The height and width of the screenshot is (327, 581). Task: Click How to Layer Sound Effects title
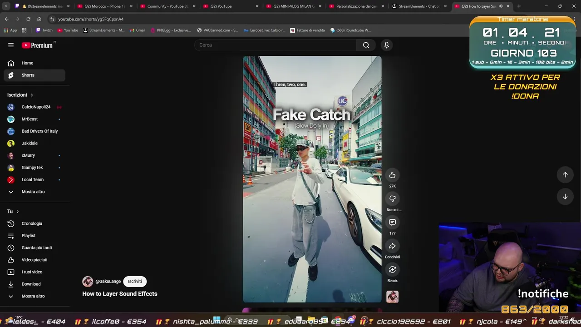pyautogui.click(x=120, y=294)
